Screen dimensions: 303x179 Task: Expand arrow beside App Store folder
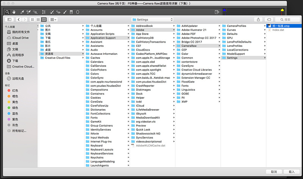(174, 34)
